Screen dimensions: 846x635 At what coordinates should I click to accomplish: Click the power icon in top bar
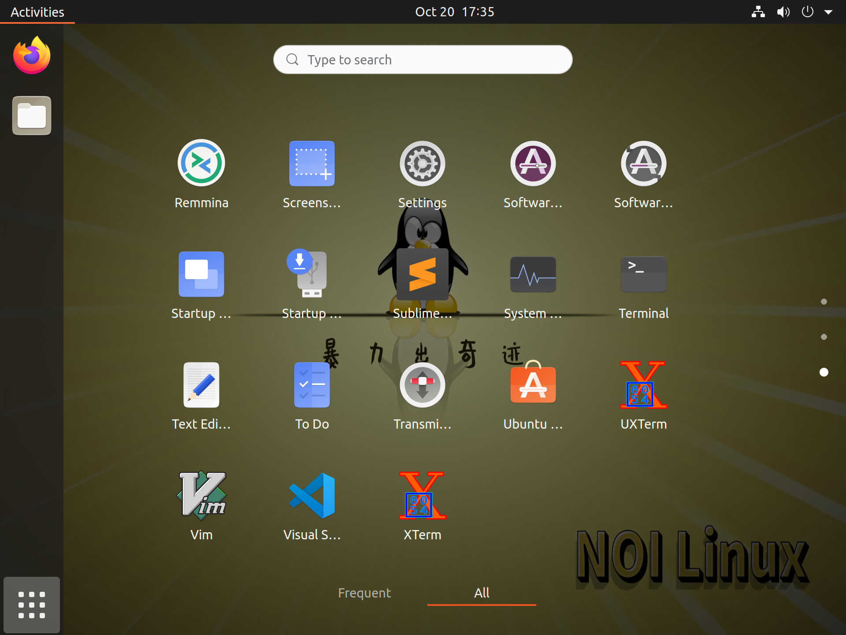pyautogui.click(x=807, y=12)
